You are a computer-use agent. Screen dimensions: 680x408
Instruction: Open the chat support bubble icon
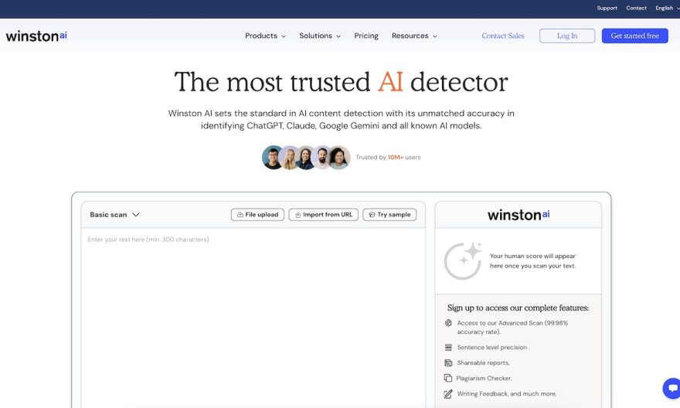pyautogui.click(x=671, y=388)
